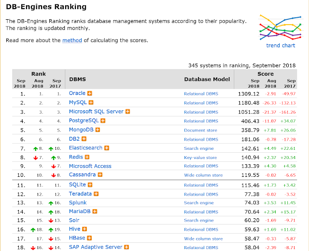The image size is (309, 251).
Task: Click the Score column header
Action: pyautogui.click(x=266, y=74)
